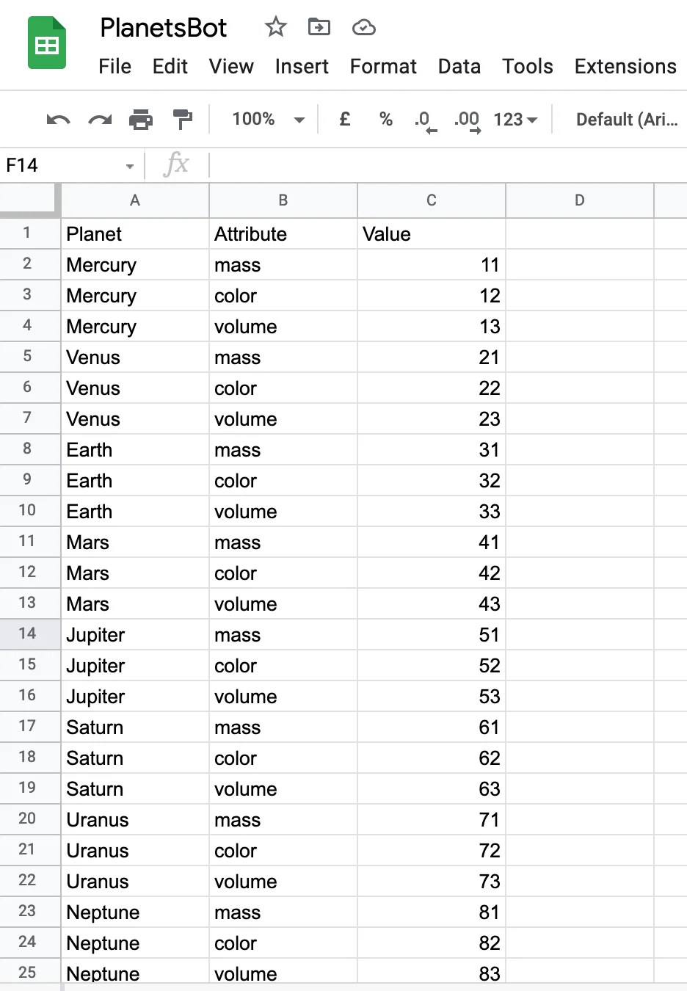This screenshot has width=687, height=991.
Task: Select cell containing Jupiter mass value 51
Action: [x=431, y=634]
